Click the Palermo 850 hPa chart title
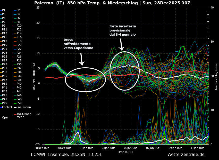Screen dimensions: 219x160 click(112, 3)
